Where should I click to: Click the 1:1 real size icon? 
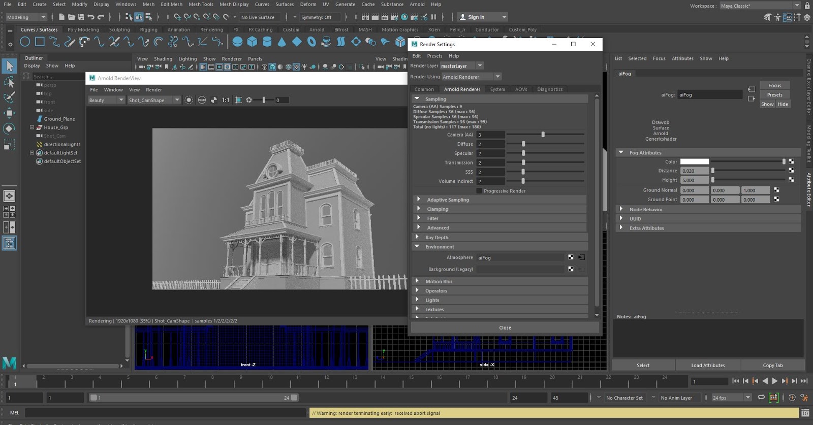(x=226, y=100)
